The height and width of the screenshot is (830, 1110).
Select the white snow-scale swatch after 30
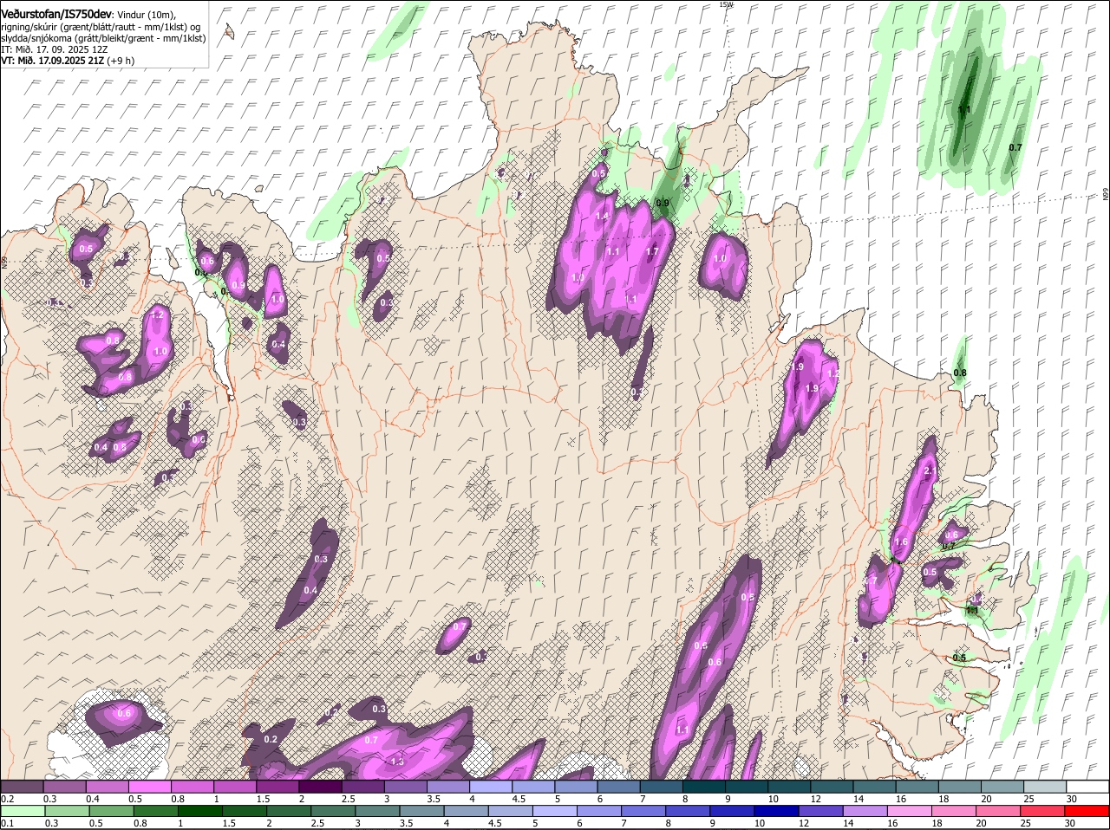pos(1087,787)
